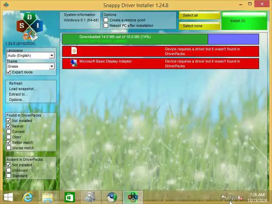Open the Chromium browser taskbar icon
The width and height of the screenshot is (272, 204).
click(112, 197)
